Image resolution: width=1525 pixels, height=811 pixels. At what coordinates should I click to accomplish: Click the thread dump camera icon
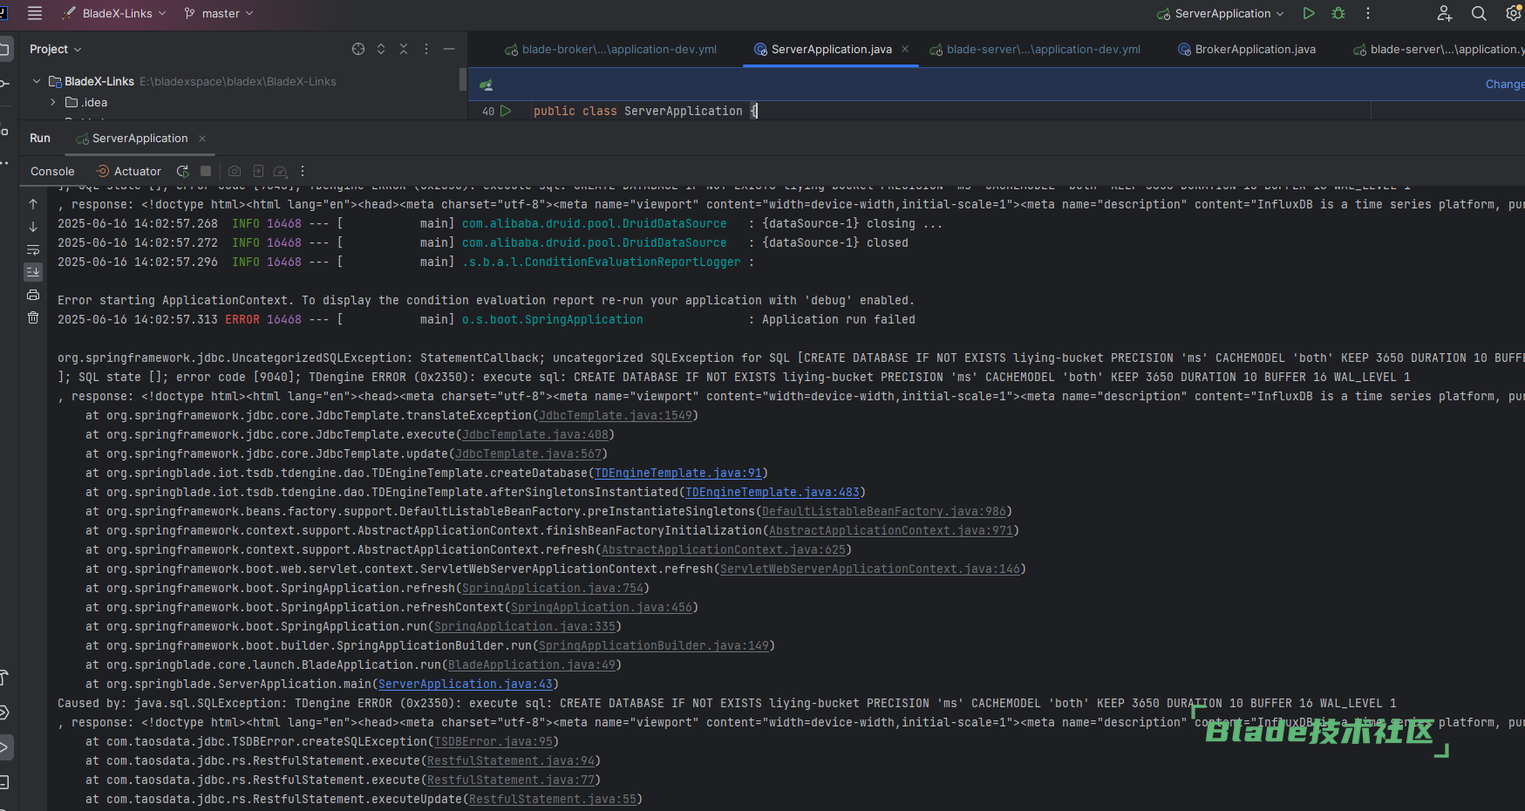tap(235, 171)
